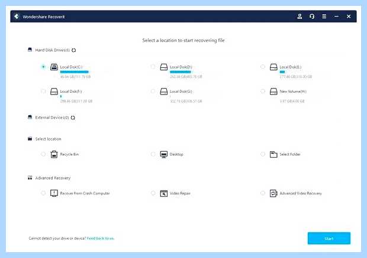Click the Crash Computer warning icon
Viewport: 367px width, 258px height.
click(x=54, y=193)
